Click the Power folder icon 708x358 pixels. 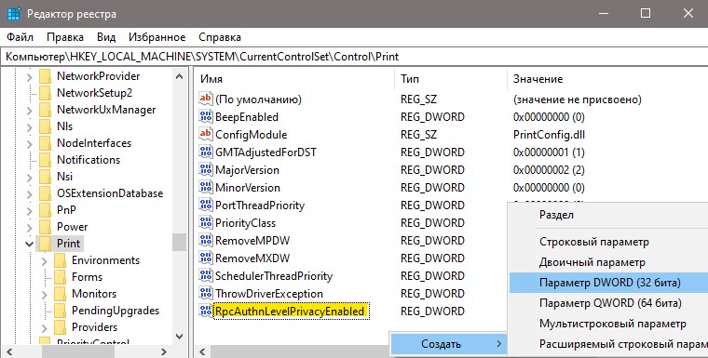click(x=45, y=227)
